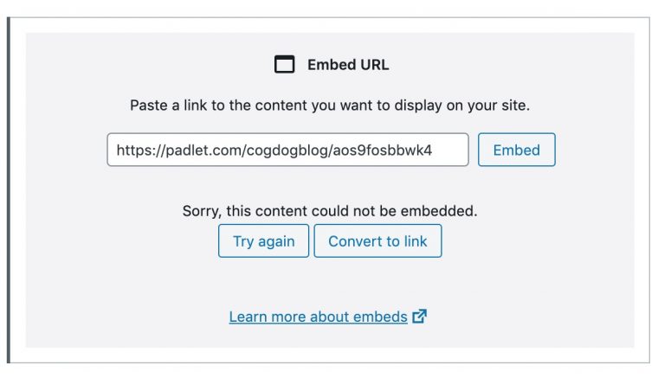
Task: Click the word embeds in the help link
Action: (x=384, y=317)
